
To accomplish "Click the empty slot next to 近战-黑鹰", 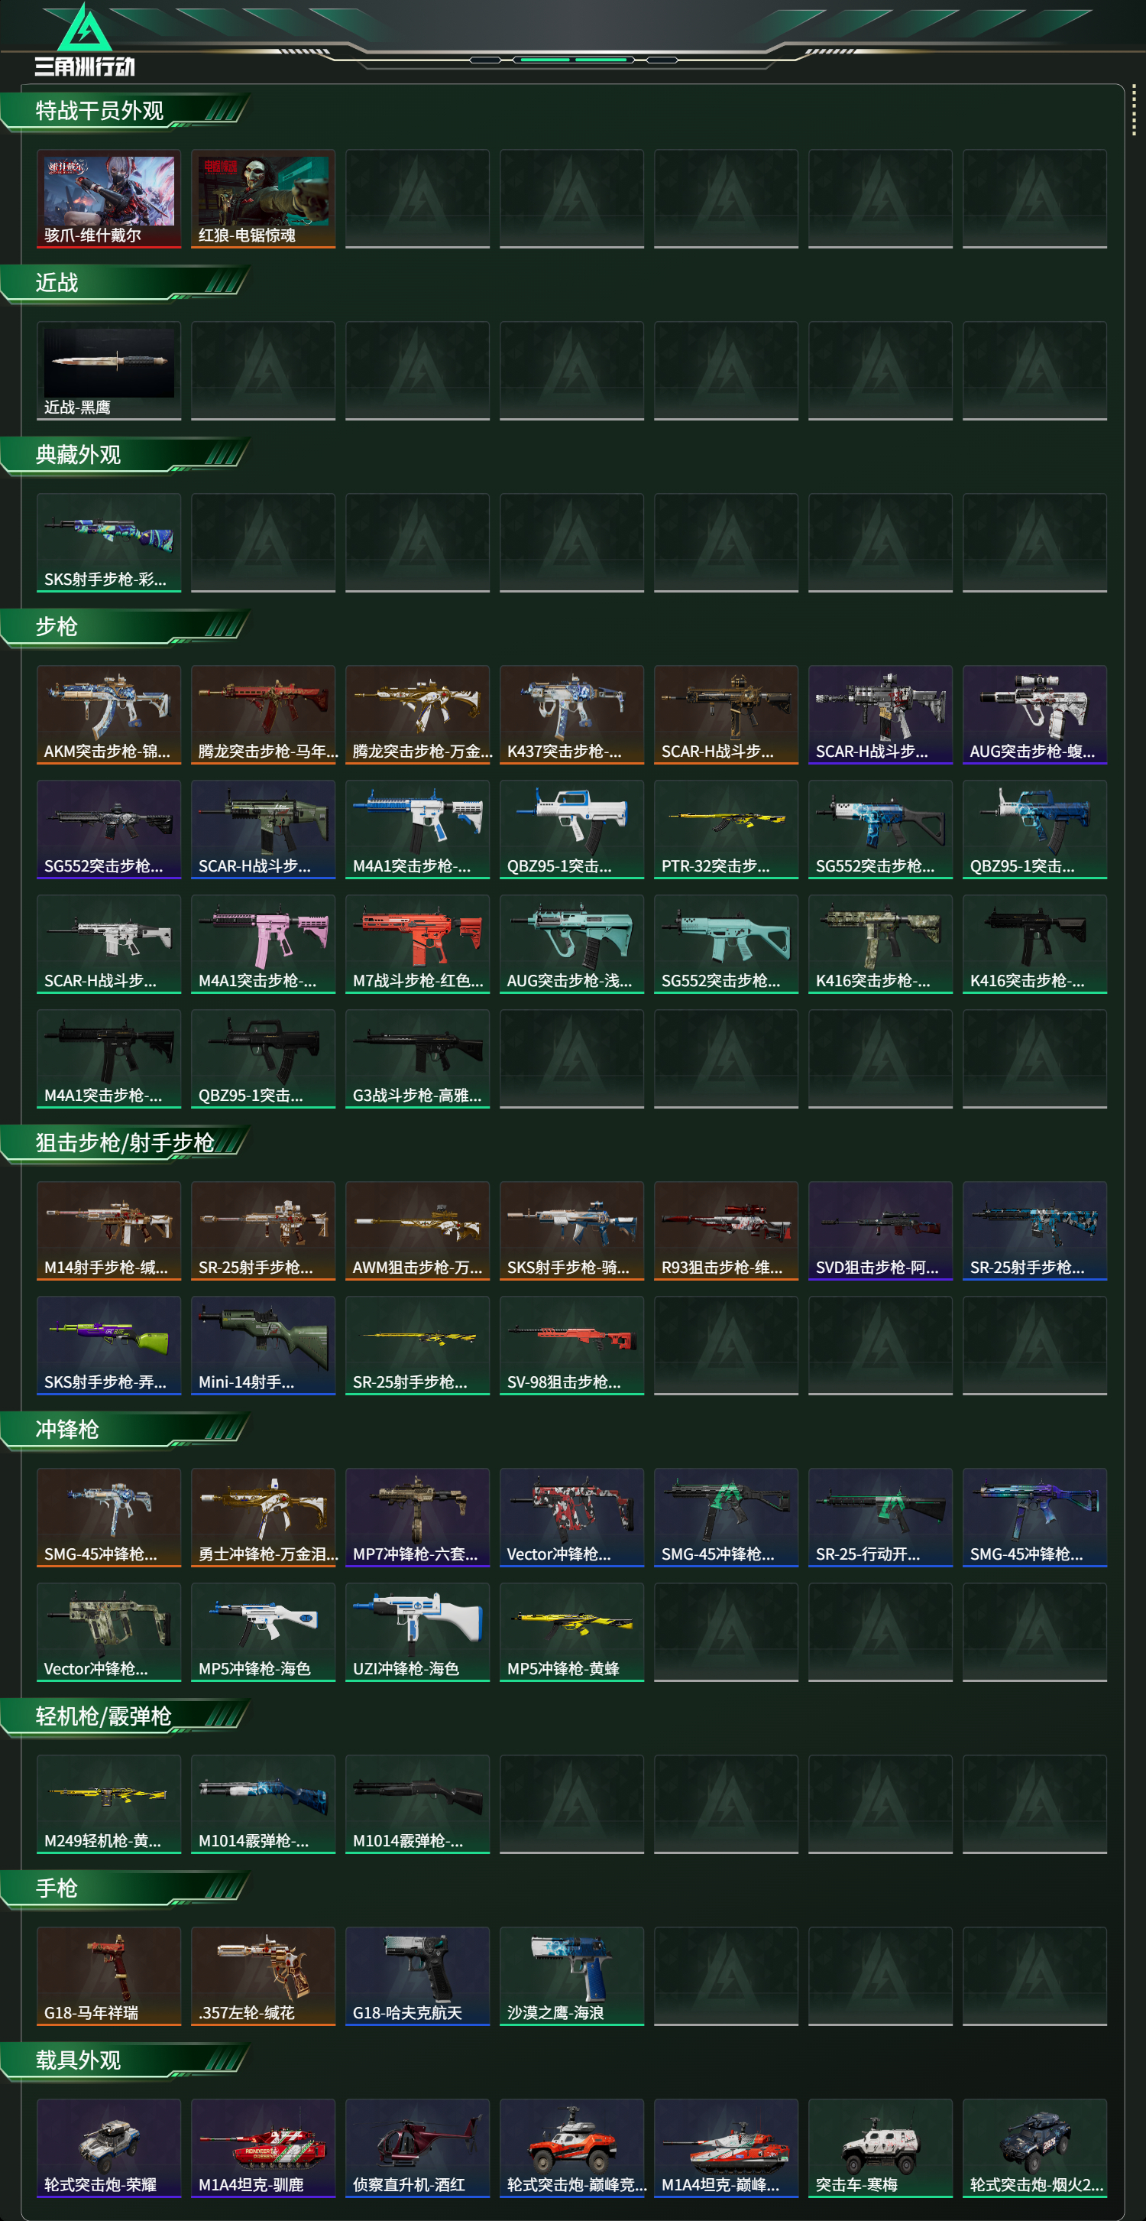I will click(x=263, y=371).
